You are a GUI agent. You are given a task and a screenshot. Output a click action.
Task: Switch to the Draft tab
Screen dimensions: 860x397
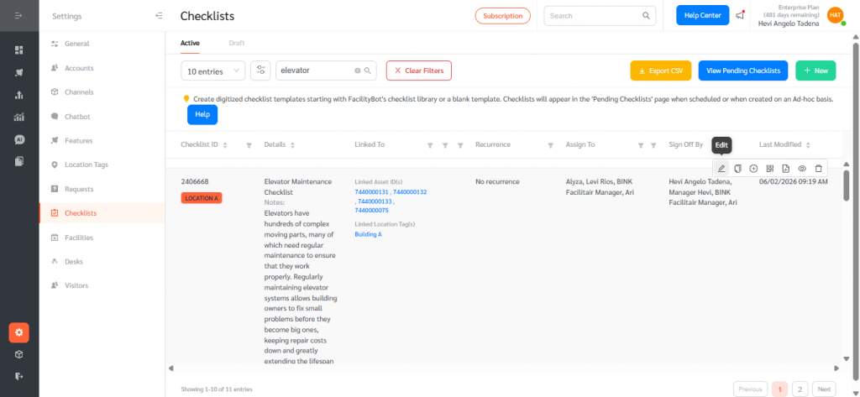tap(237, 42)
